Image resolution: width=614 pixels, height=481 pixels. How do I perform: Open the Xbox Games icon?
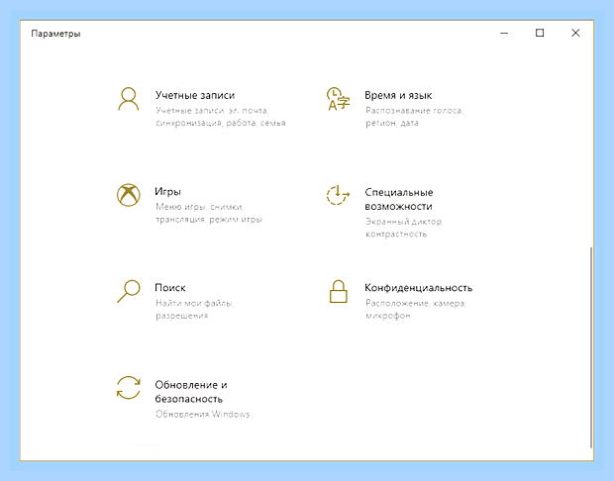point(129,195)
